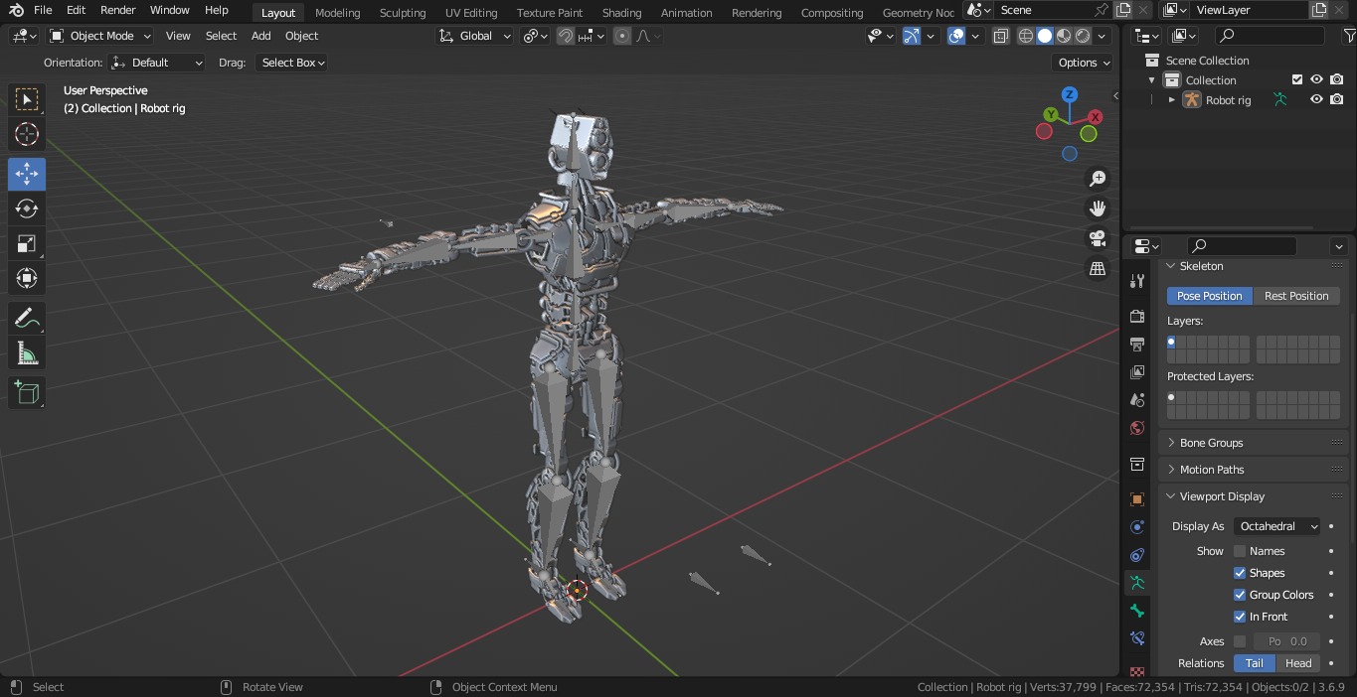The image size is (1357, 697).
Task: Select the Select Box tool in toolbar
Action: click(27, 99)
